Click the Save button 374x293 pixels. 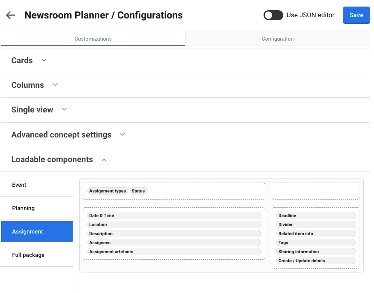point(356,15)
